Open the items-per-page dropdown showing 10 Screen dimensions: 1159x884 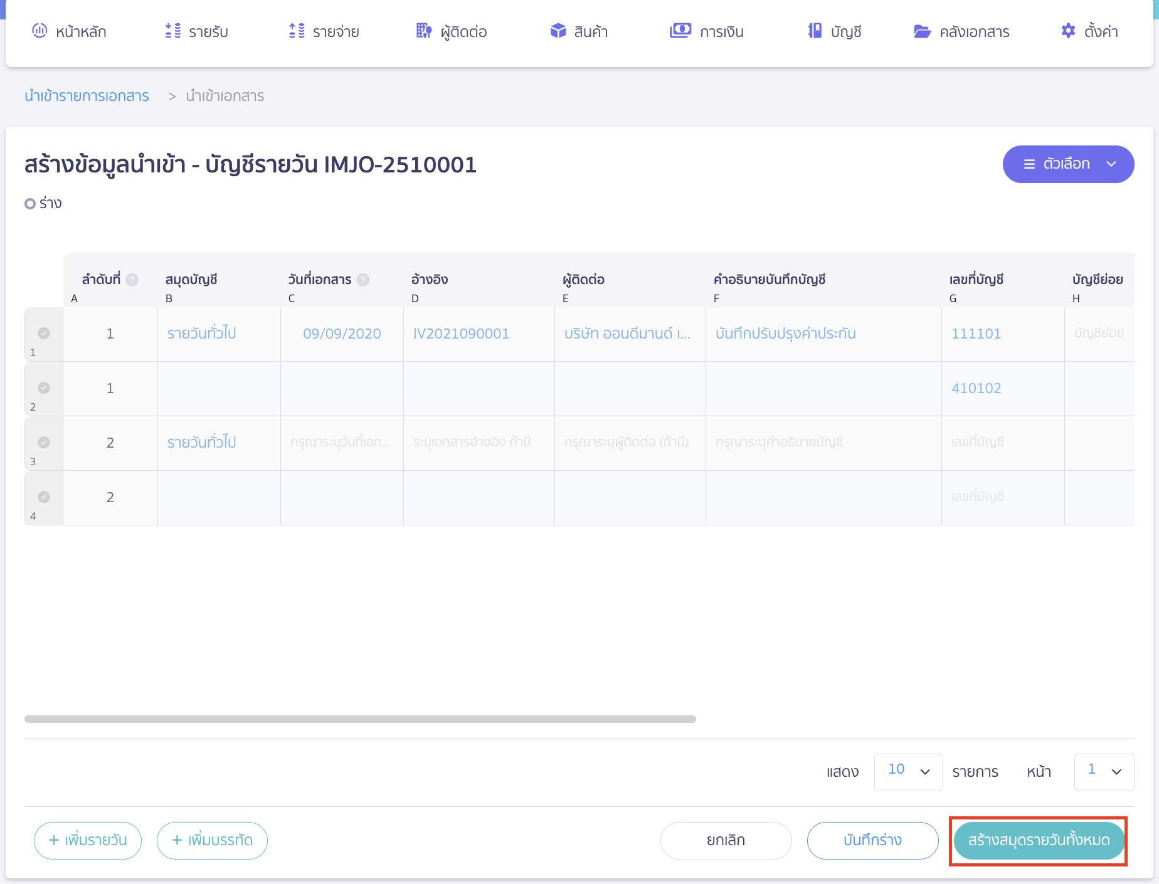(x=908, y=772)
